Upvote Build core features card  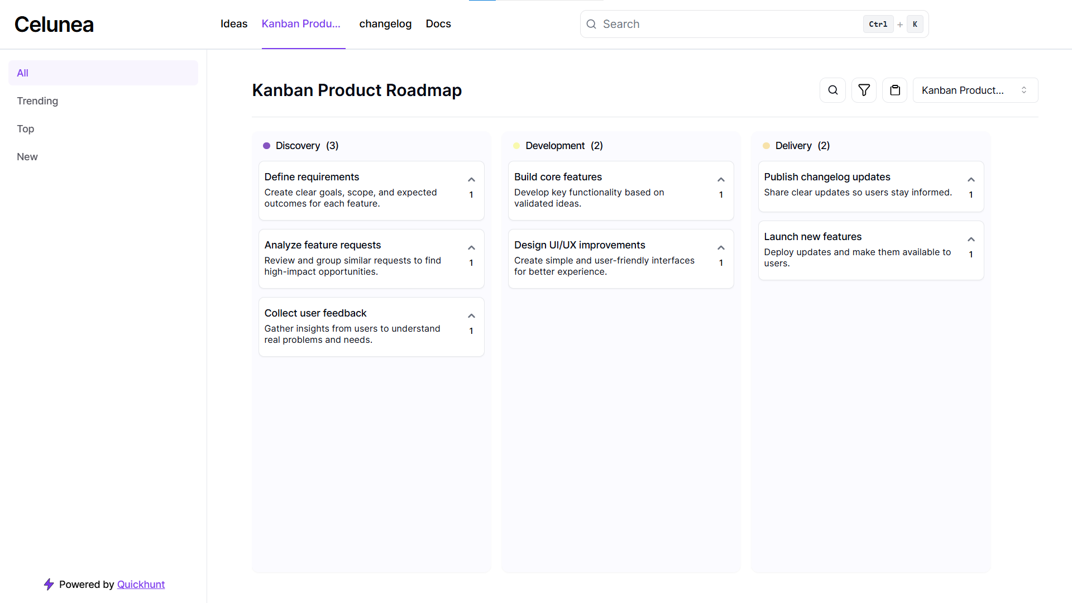(x=721, y=180)
